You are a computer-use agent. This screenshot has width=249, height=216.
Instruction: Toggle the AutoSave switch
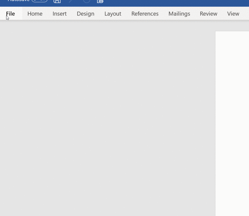point(40,1)
